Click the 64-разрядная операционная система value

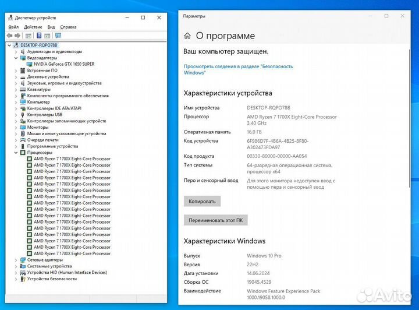289,168
